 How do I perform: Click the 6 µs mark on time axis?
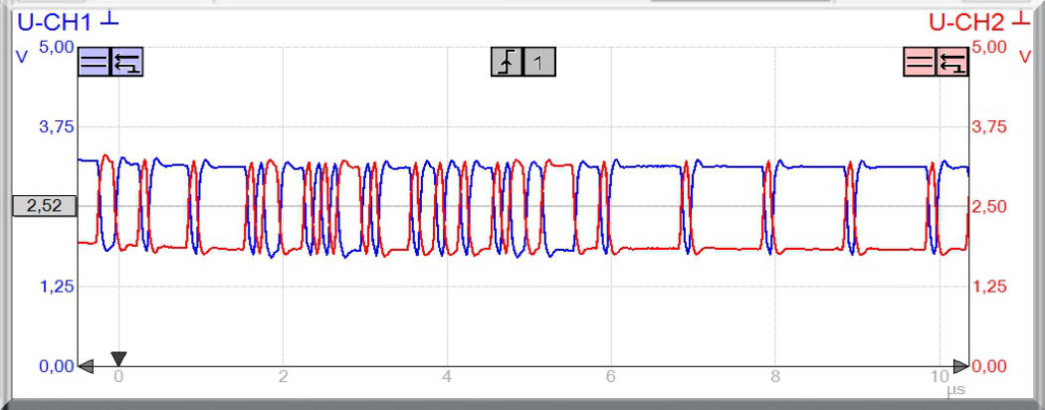(x=611, y=377)
